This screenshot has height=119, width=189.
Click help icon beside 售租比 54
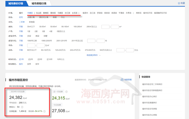(22, 107)
